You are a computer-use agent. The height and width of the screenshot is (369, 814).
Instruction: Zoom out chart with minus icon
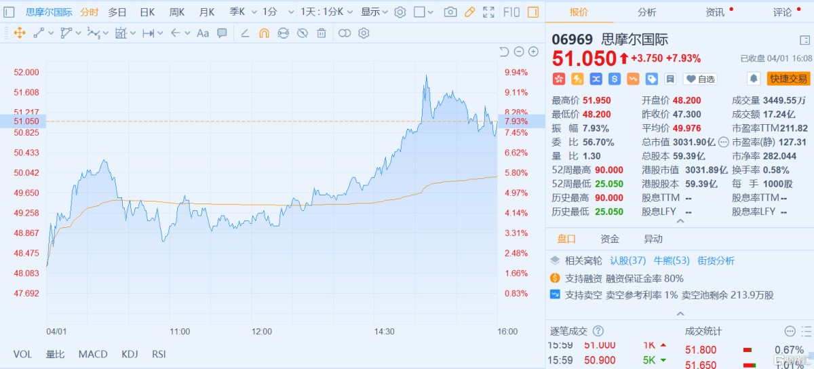519,52
